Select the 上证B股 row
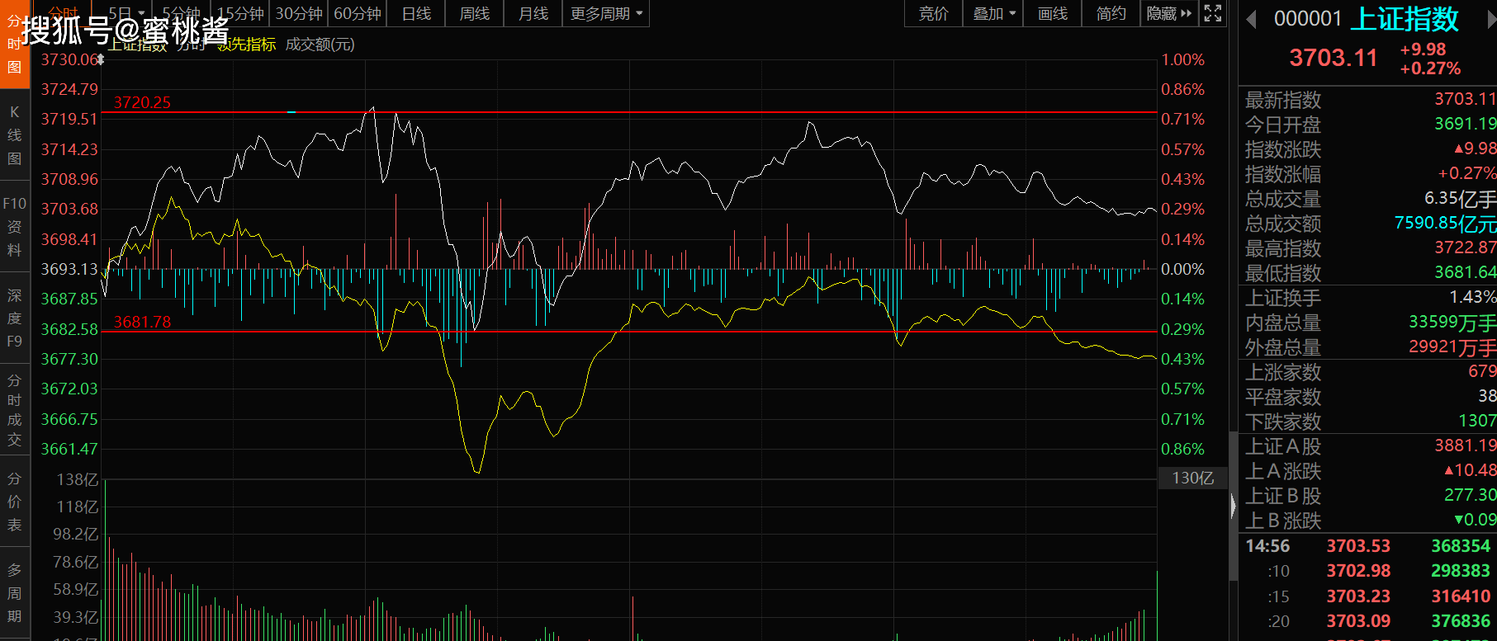 [1368, 496]
